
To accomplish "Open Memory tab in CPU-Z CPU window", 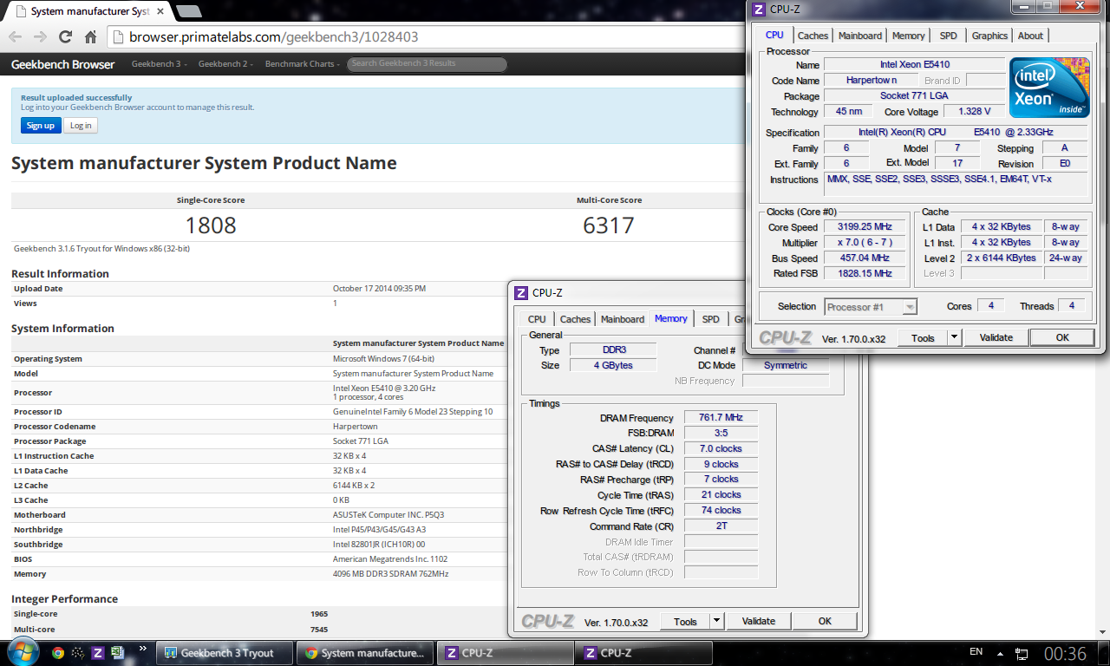I will tap(909, 36).
